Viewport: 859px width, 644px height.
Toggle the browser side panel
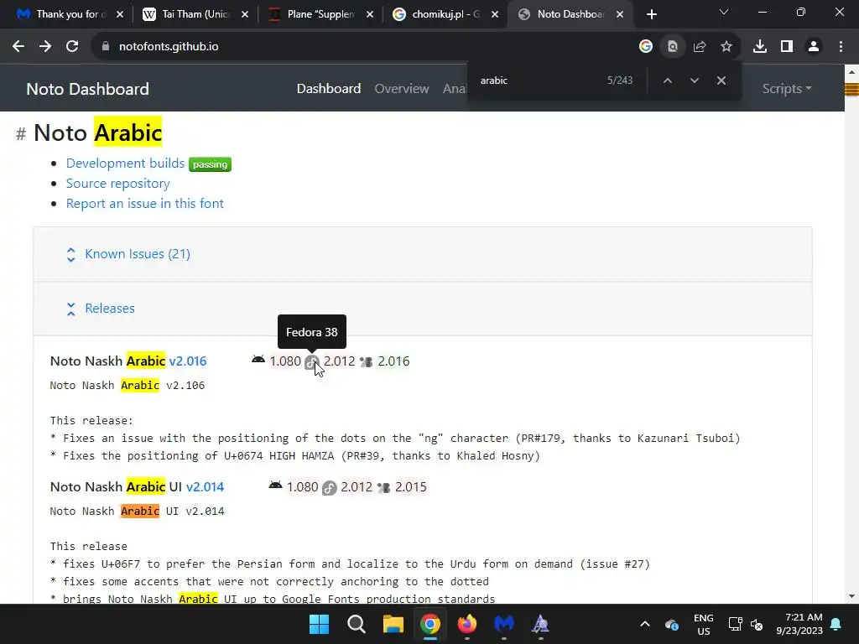(x=787, y=47)
